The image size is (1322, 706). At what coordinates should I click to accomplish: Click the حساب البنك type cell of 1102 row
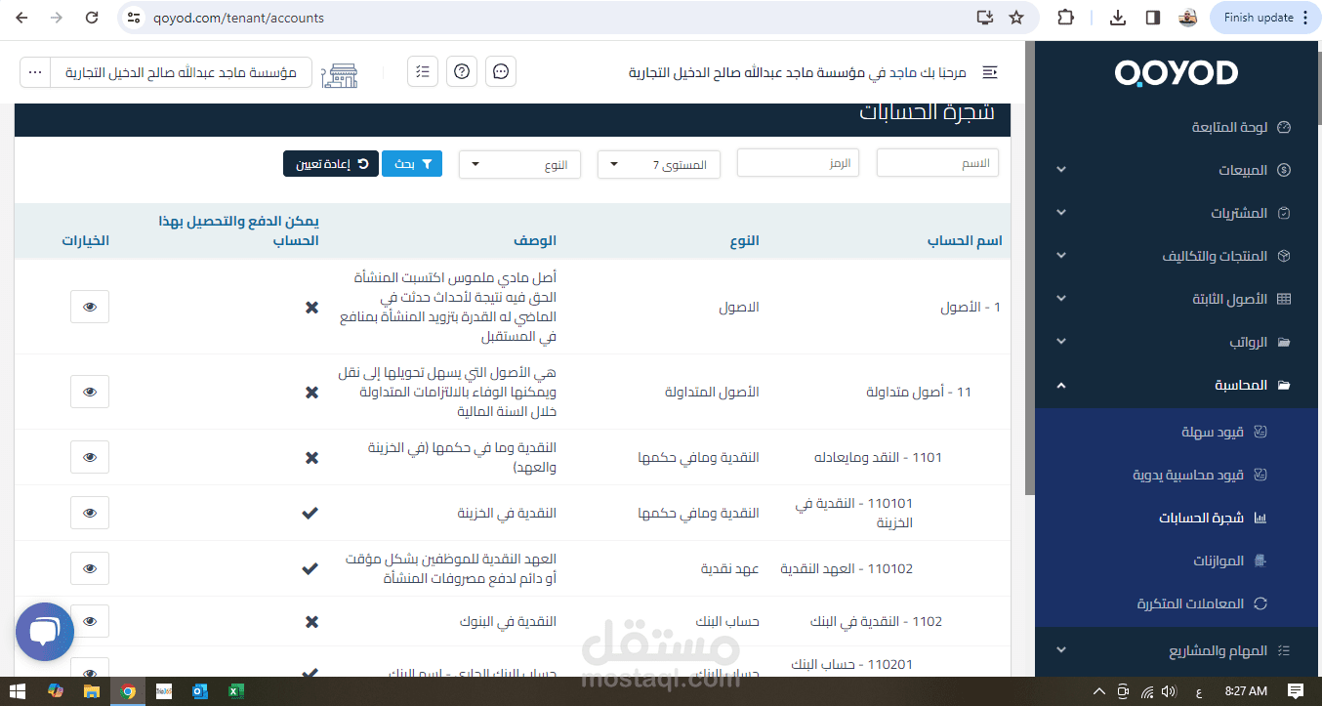727,621
